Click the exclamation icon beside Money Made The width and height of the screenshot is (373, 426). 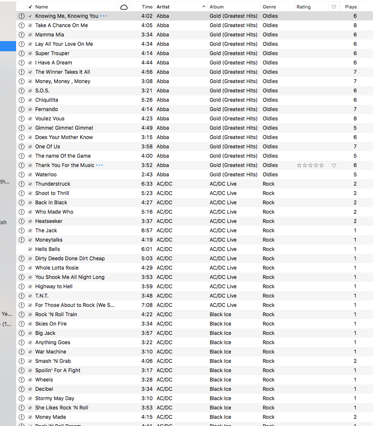[22, 417]
